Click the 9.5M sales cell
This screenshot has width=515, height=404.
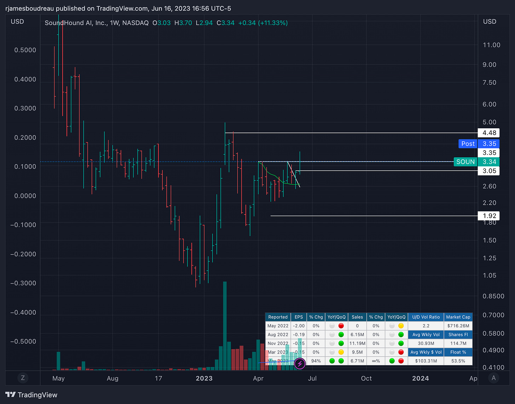point(357,352)
